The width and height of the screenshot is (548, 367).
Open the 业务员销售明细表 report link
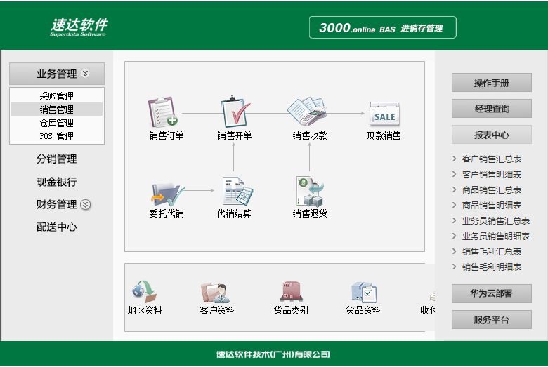496,236
